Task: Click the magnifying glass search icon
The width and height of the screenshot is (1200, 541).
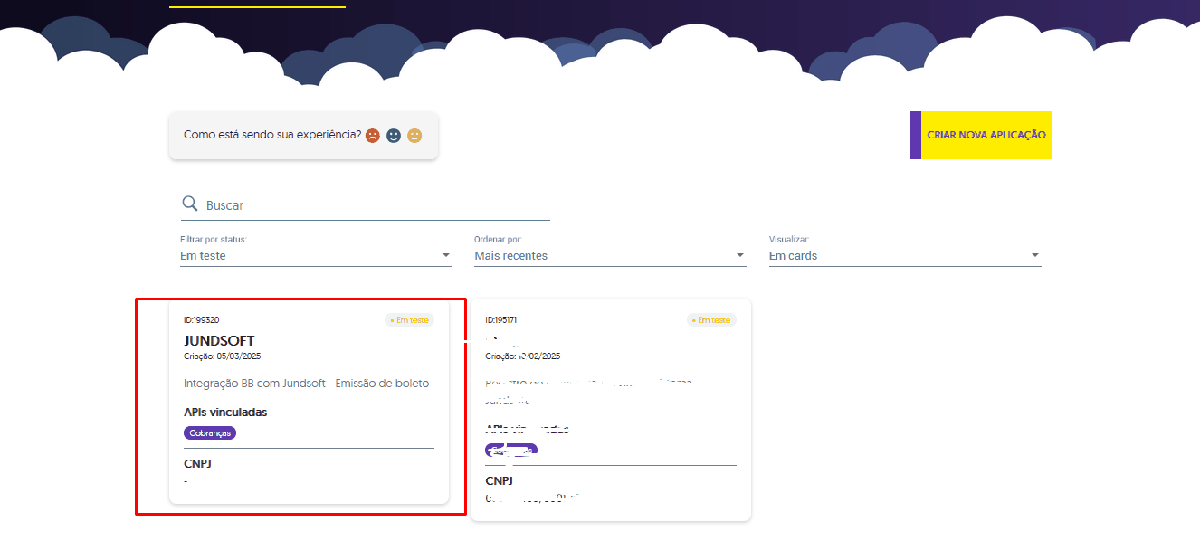Action: point(190,204)
